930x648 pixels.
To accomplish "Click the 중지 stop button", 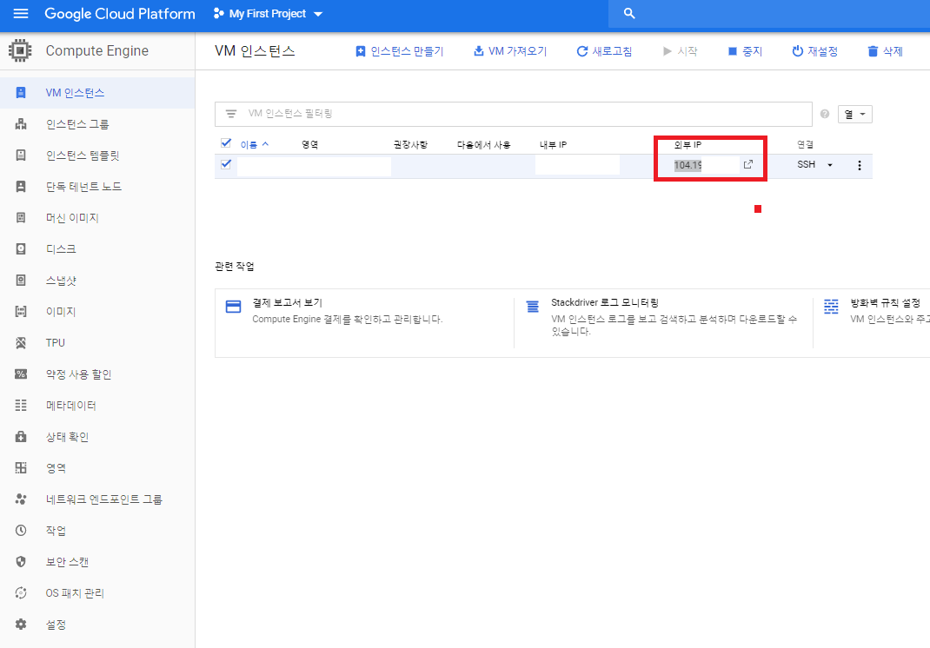I will [x=745, y=51].
